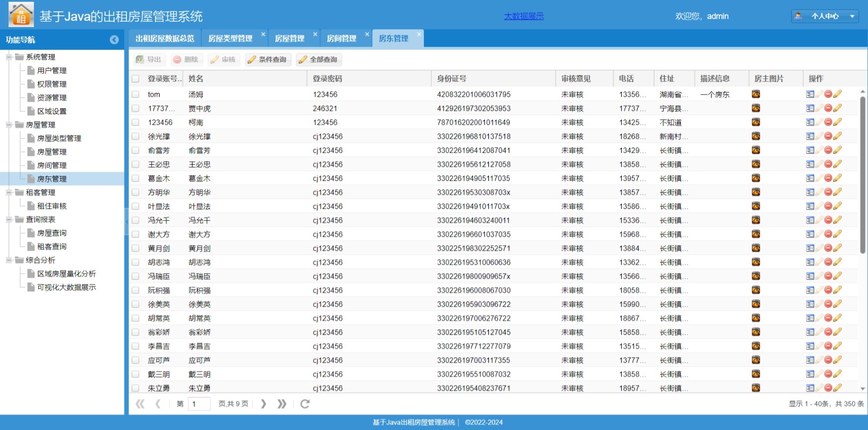868x430 pixels.
Task: Click yellow pencil icon in 黄月剑 row
Action: pyautogui.click(x=837, y=248)
